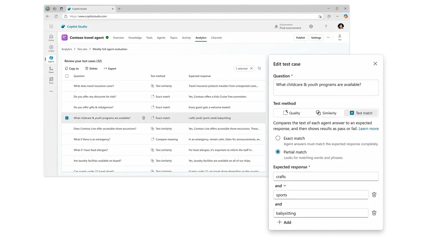
Task: Open the 'and' operator dropdown
Action: pyautogui.click(x=280, y=186)
